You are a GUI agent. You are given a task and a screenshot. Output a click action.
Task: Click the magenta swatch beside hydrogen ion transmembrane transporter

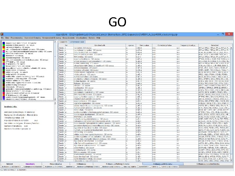4,51
